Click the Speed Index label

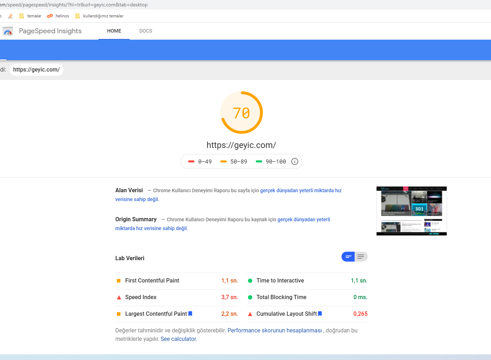pyautogui.click(x=141, y=297)
